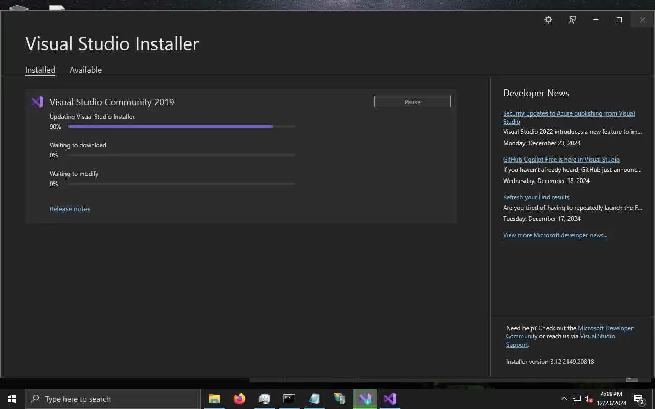This screenshot has width=655, height=409.
Task: Click the shield installer taskbar icon
Action: click(339, 399)
